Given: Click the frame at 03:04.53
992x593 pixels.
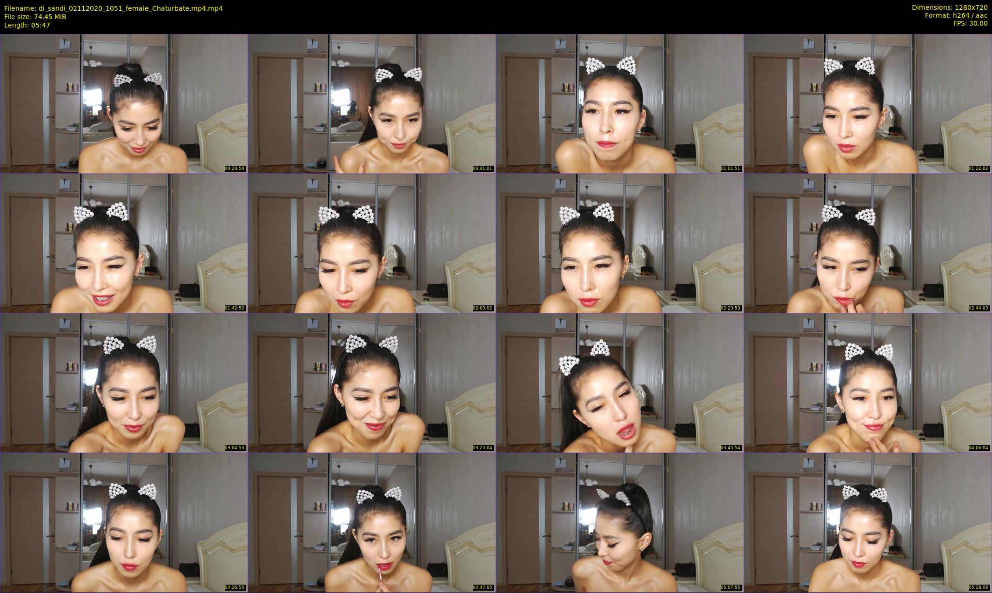Looking at the screenshot, I should point(124,383).
